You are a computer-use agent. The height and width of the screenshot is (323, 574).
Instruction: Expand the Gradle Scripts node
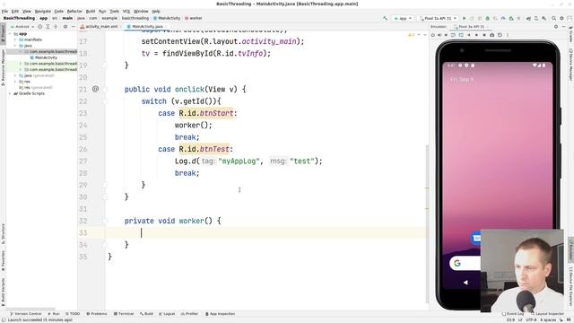pyautogui.click(x=10, y=93)
